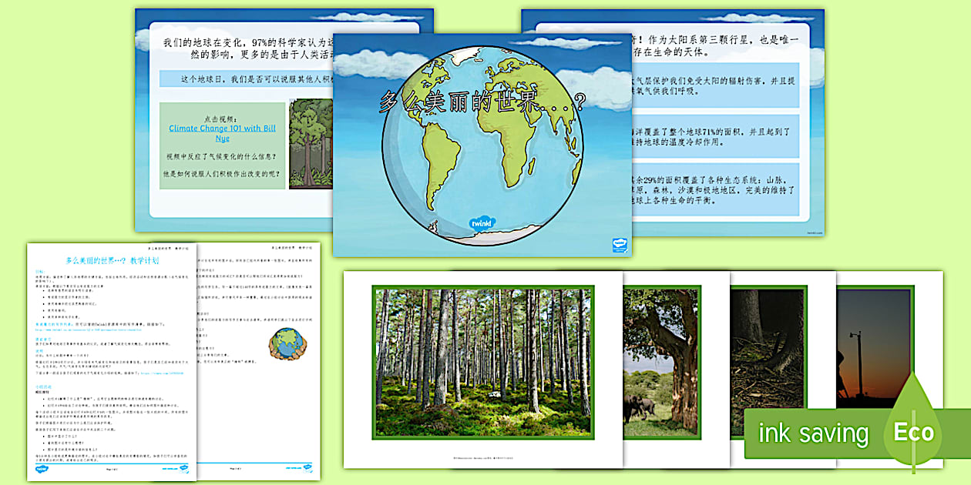Image resolution: width=971 pixels, height=485 pixels.
Task: Select the pine forest photo card
Action: point(482,362)
